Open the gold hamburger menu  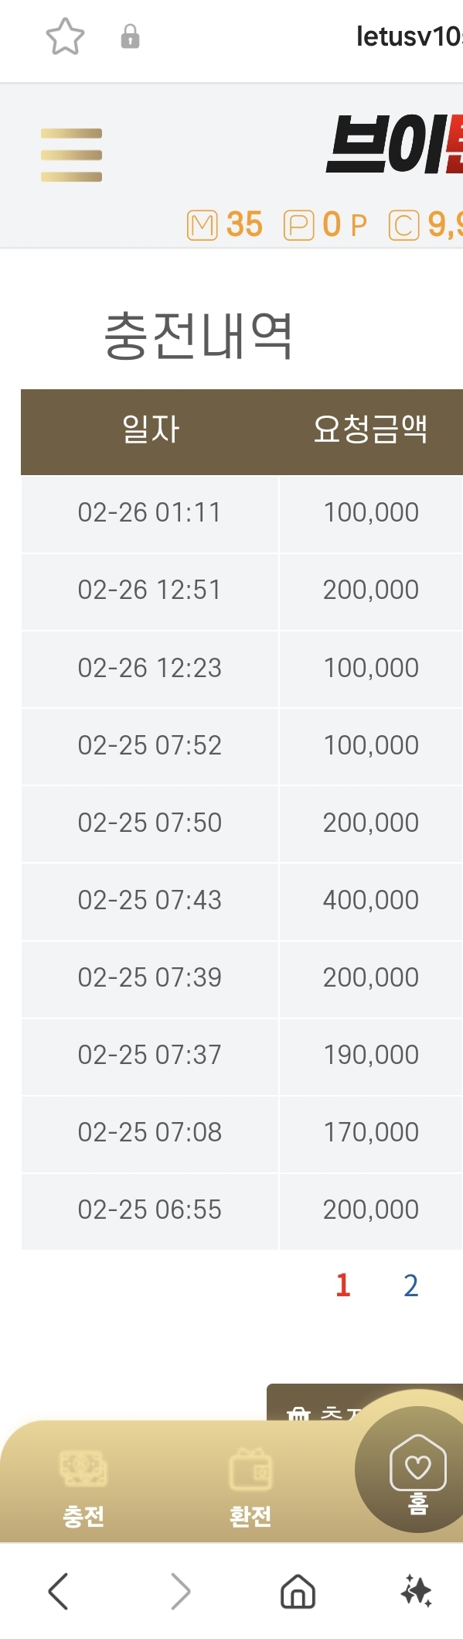pyautogui.click(x=71, y=155)
